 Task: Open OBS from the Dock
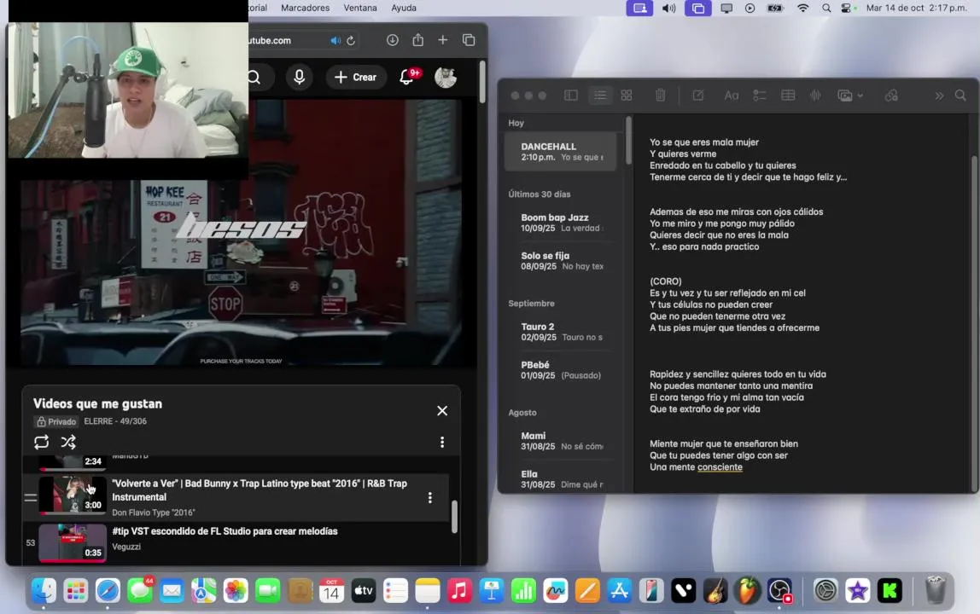coord(779,590)
